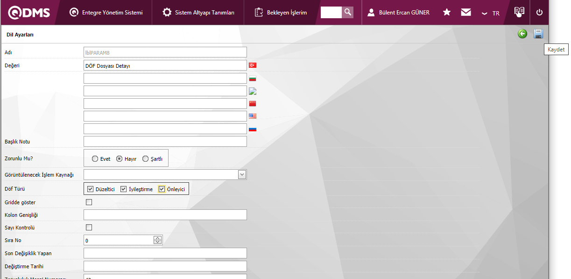Click the QDMS logo
The image size is (571, 279).
pos(29,13)
